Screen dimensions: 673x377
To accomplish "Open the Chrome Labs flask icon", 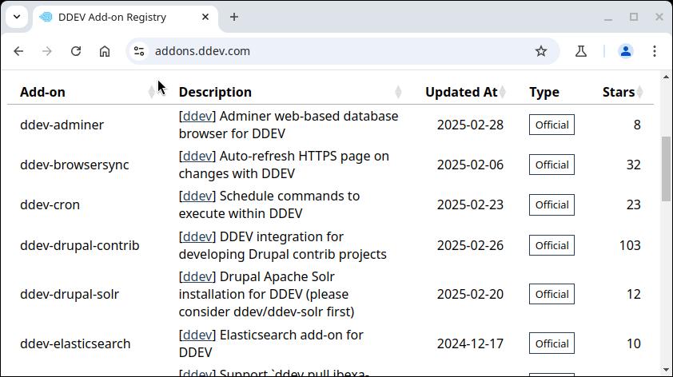I will (x=581, y=51).
